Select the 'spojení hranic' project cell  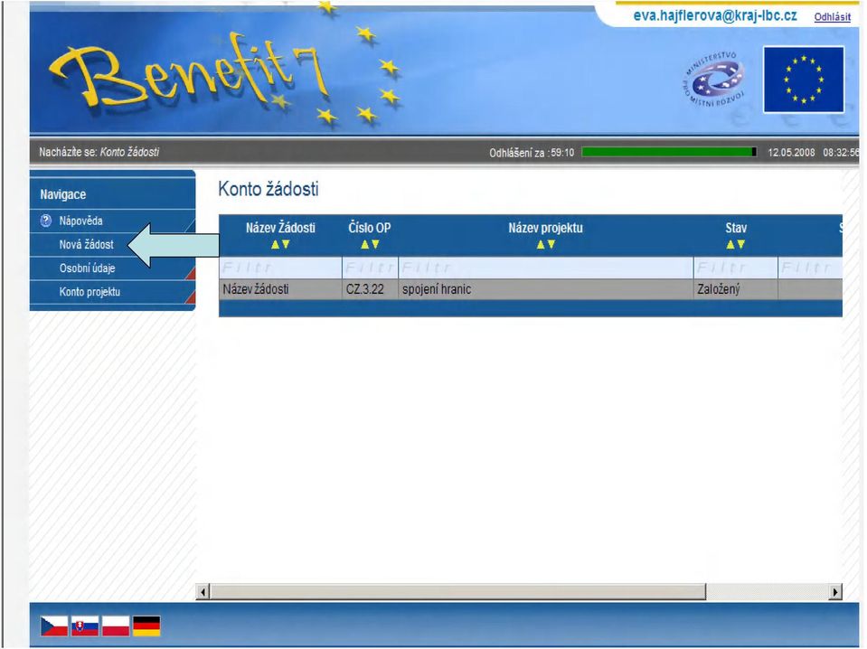[546, 289]
